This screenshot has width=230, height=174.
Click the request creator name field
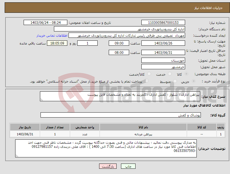[127, 35]
